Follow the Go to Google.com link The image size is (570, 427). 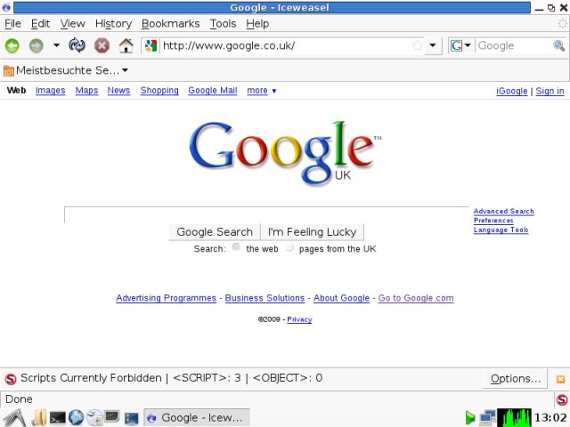416,298
